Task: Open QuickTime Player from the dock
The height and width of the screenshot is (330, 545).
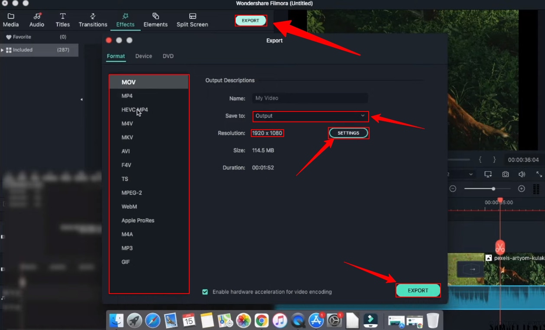Action: [298, 320]
